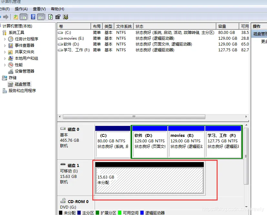Select the 15.63 GB 未分配 region
Viewport: 267px width, 215px height.
point(149,178)
